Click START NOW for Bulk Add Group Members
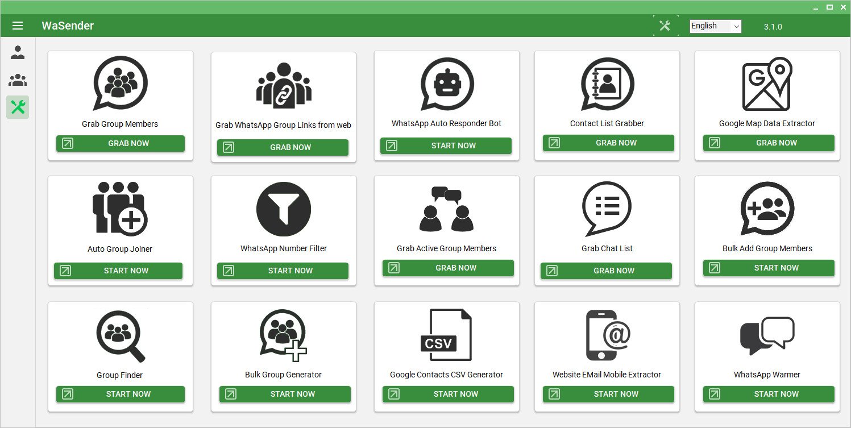The height and width of the screenshot is (428, 851). click(x=769, y=268)
